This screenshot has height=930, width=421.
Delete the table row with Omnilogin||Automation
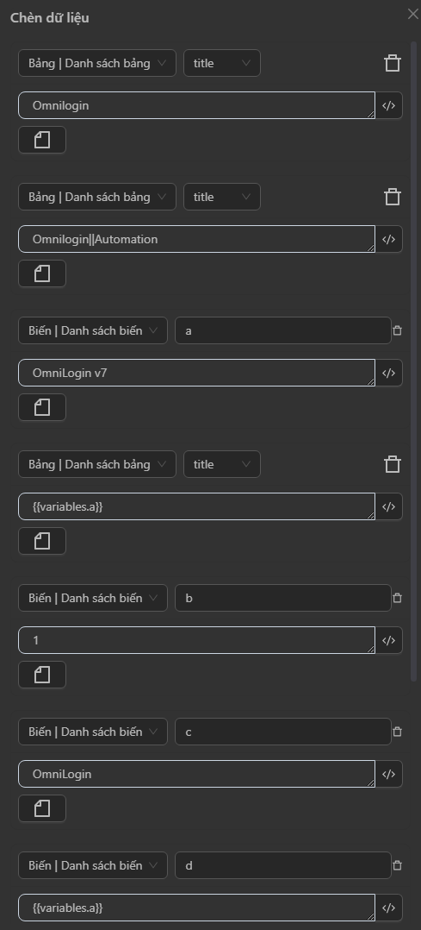pos(393,197)
